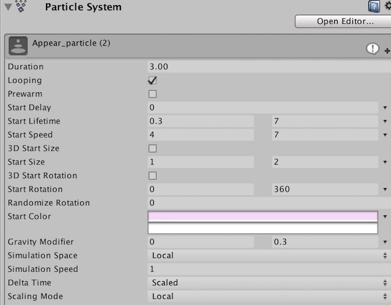
Task: Click the Appear_particle module emitter icon
Action: point(18,46)
